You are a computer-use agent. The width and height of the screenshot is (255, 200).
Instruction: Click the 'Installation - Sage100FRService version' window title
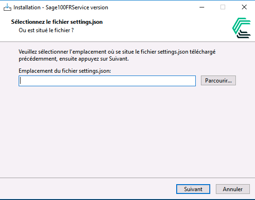coord(61,7)
